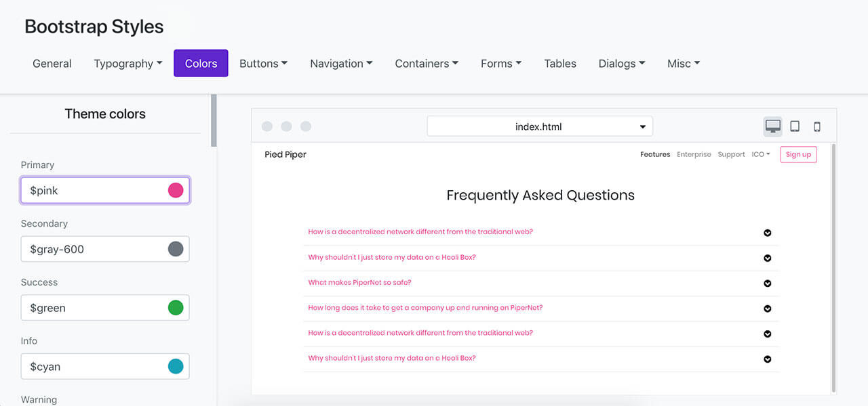Click the Features link in preview
Viewport: 868px width, 406px height.
pos(655,154)
